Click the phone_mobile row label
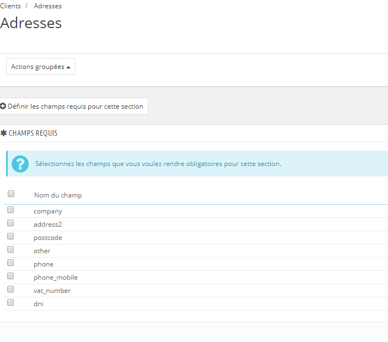The height and width of the screenshot is (342, 388). [x=56, y=277]
